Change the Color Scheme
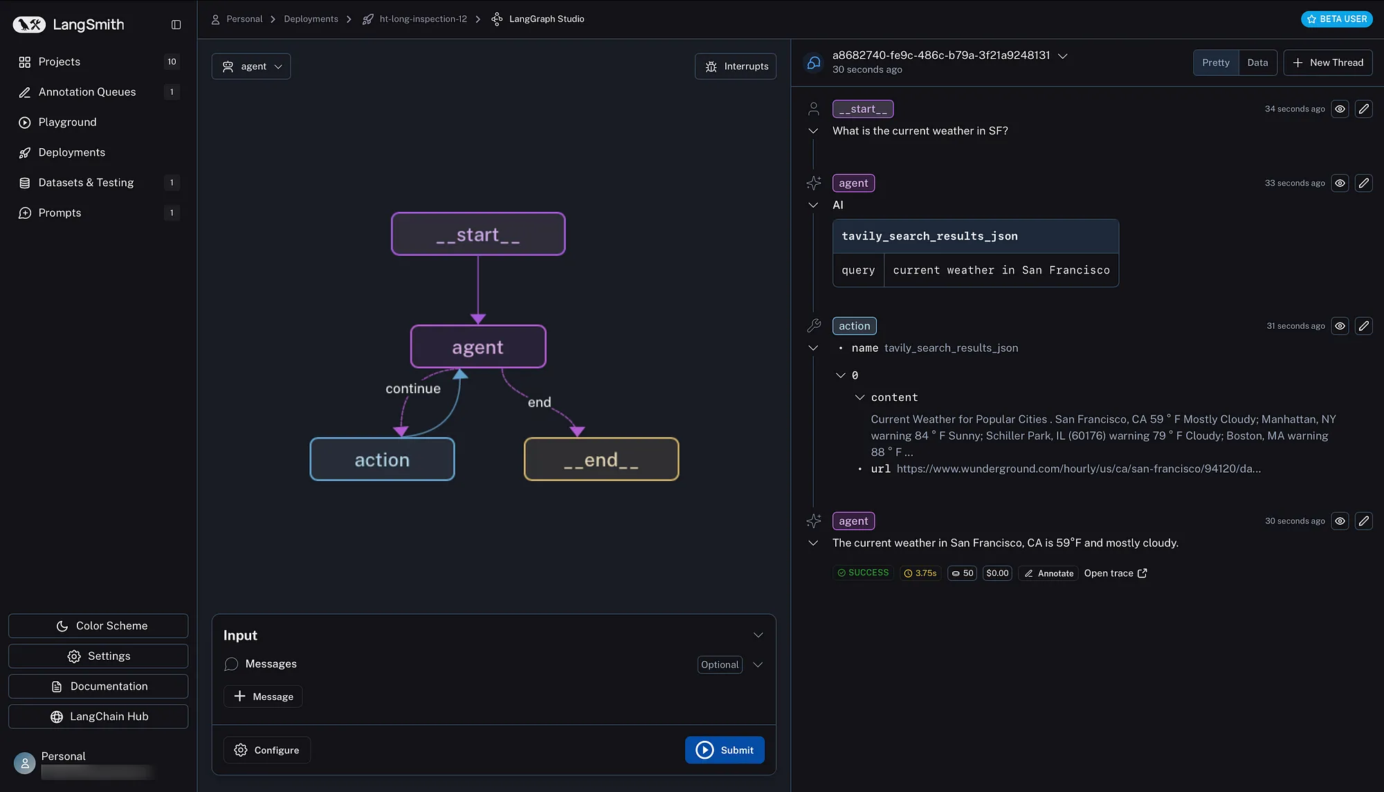The image size is (1384, 792). point(98,626)
